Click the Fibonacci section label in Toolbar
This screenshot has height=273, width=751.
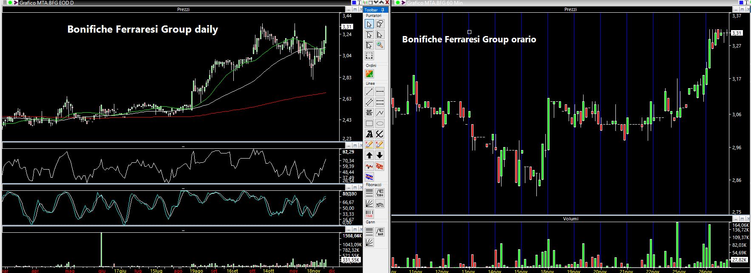pos(374,185)
